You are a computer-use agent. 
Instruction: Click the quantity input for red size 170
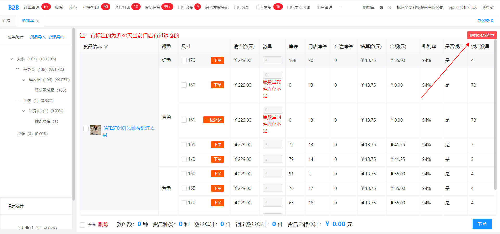(272, 60)
